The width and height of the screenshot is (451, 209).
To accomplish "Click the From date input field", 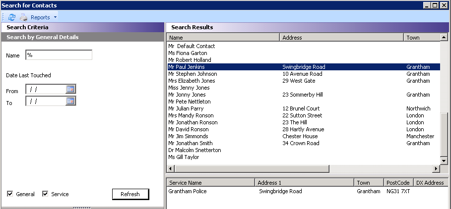I will 46,89.
